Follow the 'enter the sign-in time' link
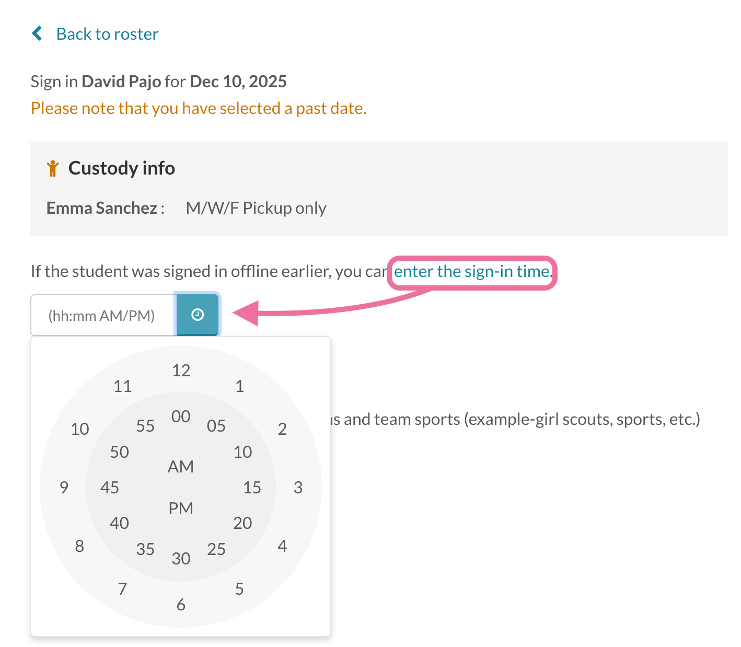The width and height of the screenshot is (741, 647). tap(471, 271)
